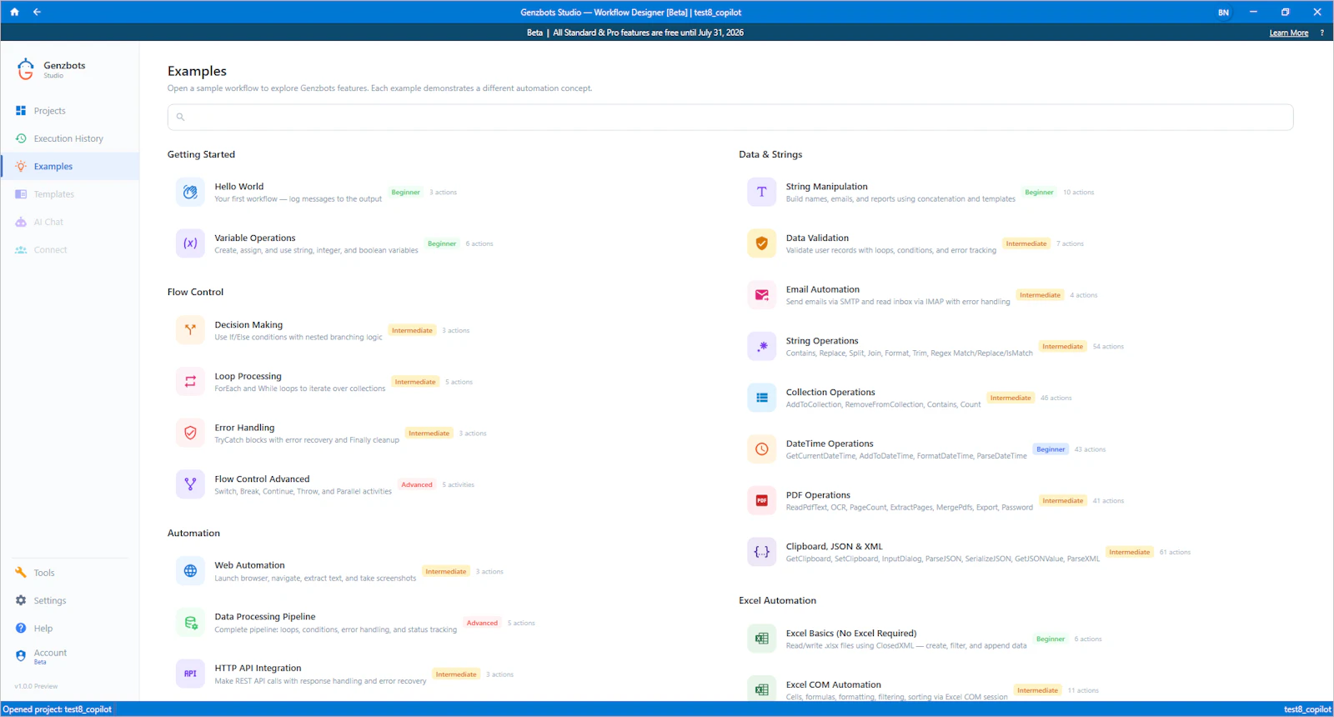Open the Web Automation globe icon
1334x717 pixels.
click(x=190, y=571)
